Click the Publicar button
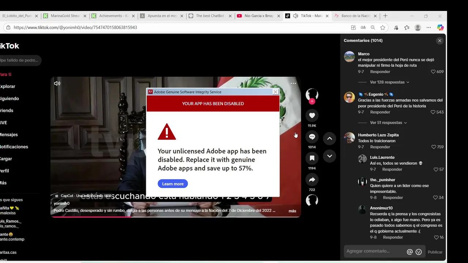 pyautogui.click(x=435, y=252)
